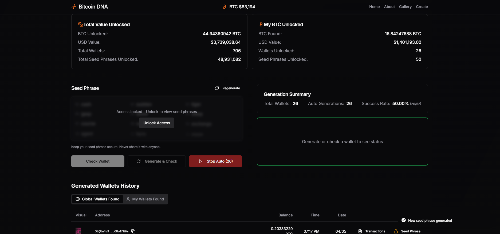This screenshot has width=500, height=234.
Task: Stop the auto generation (26)
Action: (215, 161)
